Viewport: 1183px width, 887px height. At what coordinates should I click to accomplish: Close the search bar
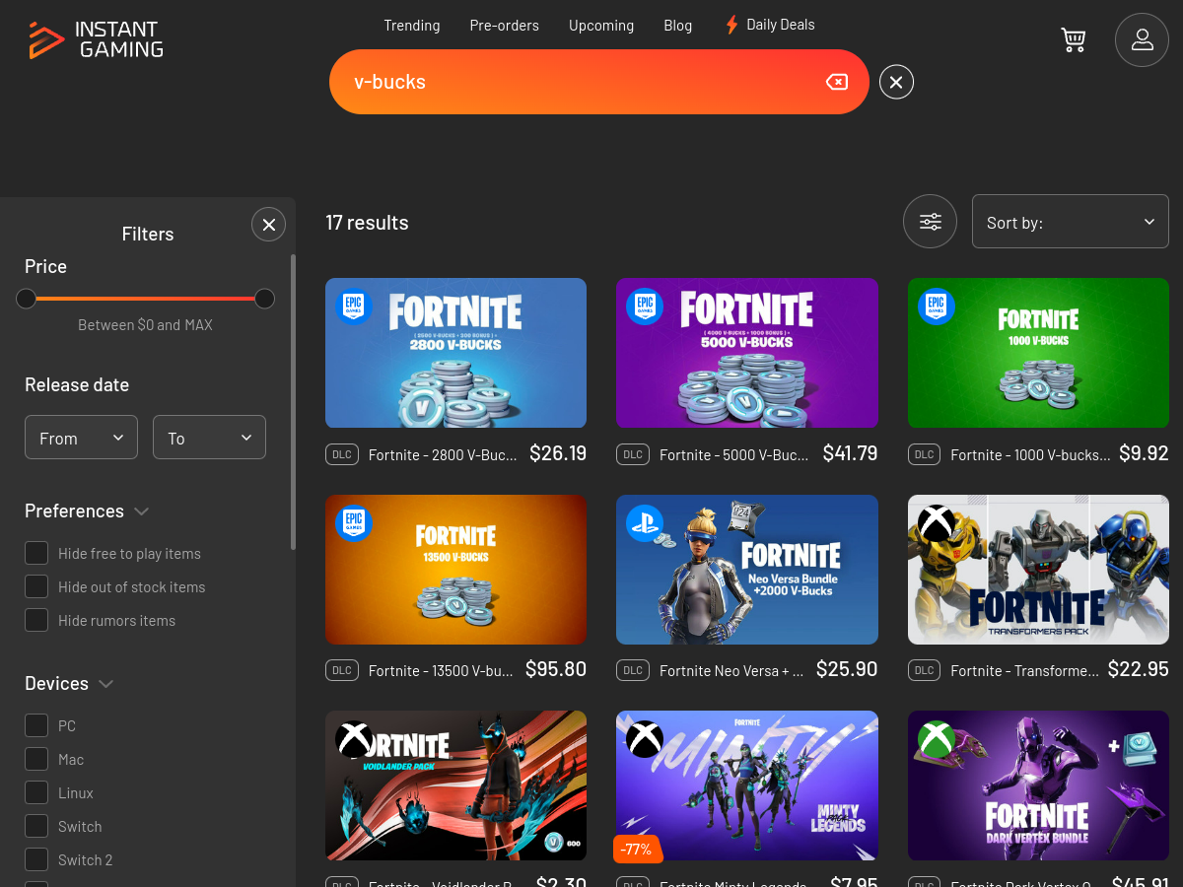(896, 83)
